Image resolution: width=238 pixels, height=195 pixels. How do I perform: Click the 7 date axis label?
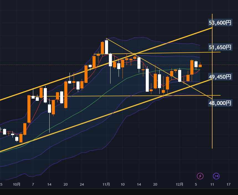click(x=33, y=185)
